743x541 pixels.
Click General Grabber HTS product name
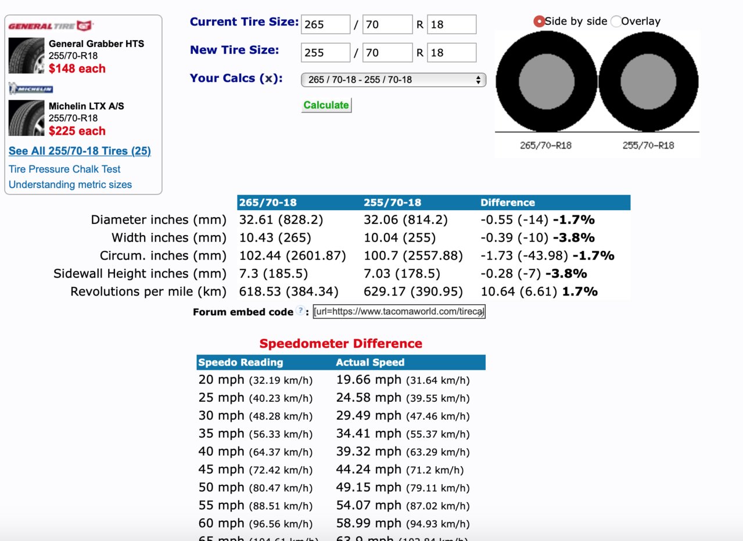click(x=96, y=44)
